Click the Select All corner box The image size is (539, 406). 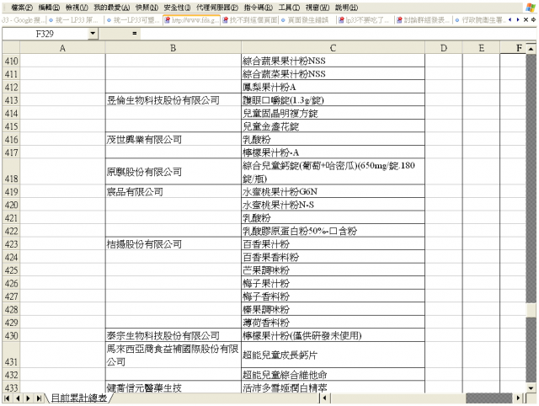pyautogui.click(x=11, y=48)
